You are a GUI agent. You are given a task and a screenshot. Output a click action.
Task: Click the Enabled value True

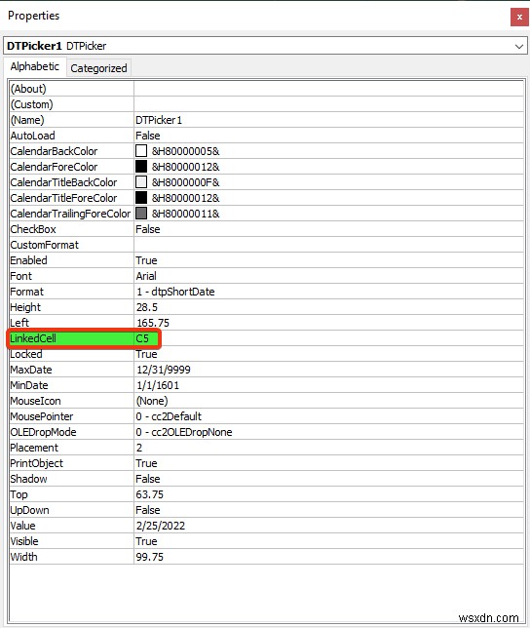[146, 260]
